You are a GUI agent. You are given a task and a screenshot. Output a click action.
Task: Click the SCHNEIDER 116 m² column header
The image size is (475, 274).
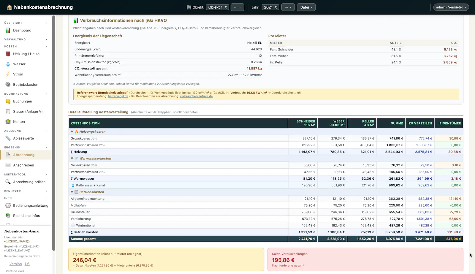point(303,123)
